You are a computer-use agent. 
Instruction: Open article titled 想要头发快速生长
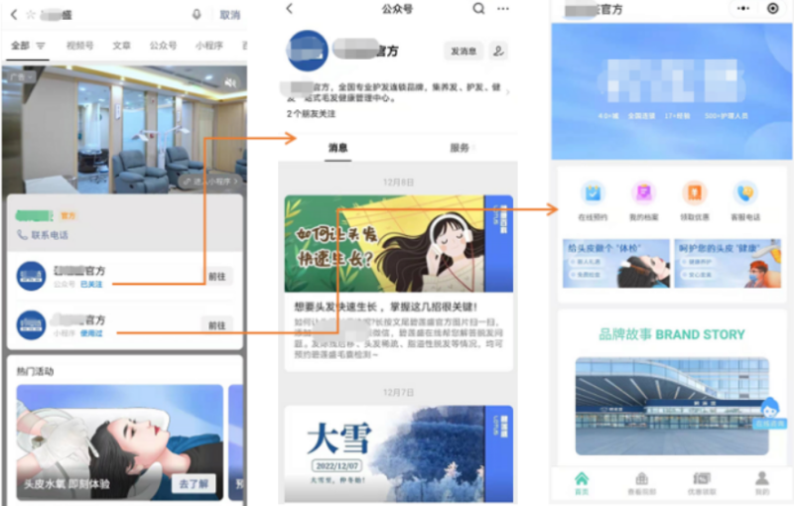tap(386, 307)
